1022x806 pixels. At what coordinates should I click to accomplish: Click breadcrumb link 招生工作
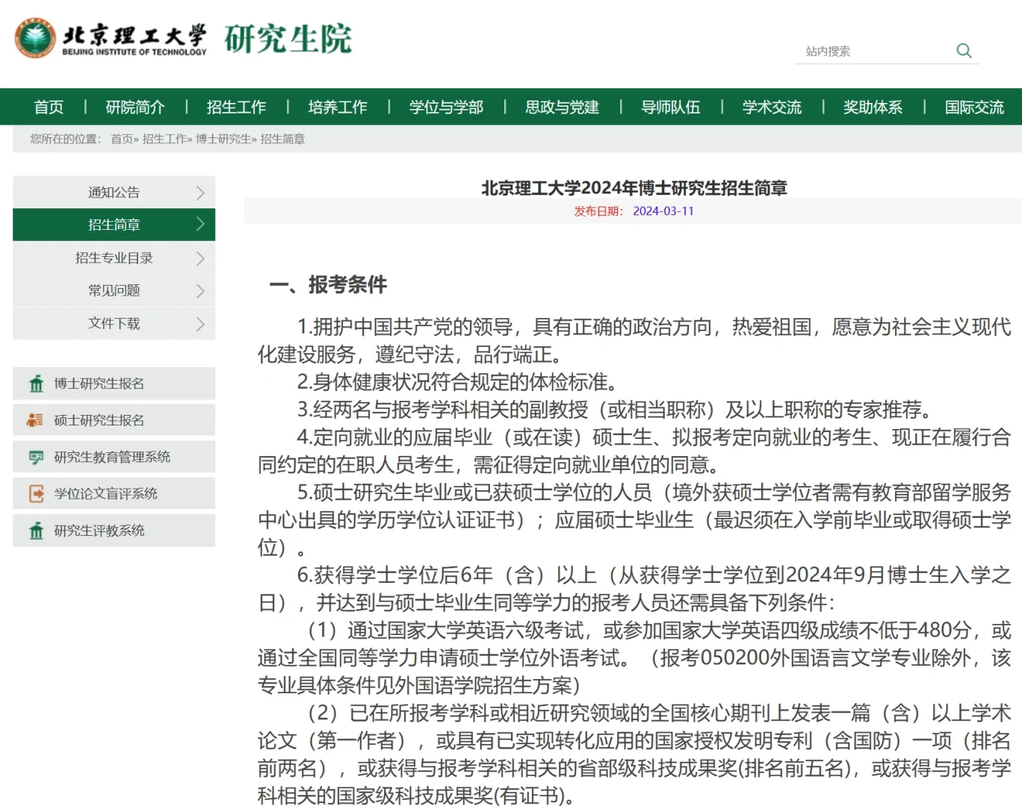[164, 139]
